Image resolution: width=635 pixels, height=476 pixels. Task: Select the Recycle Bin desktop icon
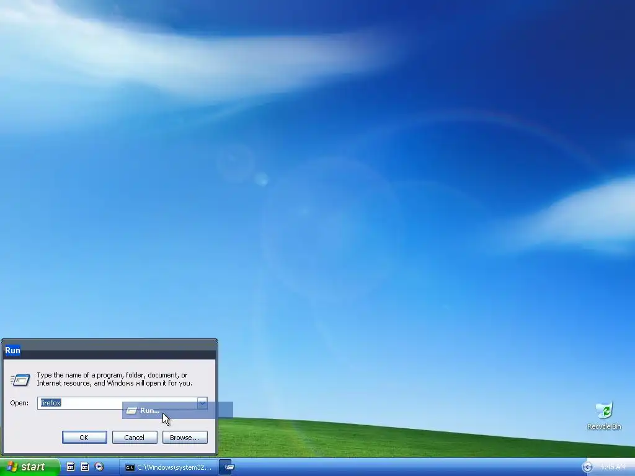click(x=604, y=416)
